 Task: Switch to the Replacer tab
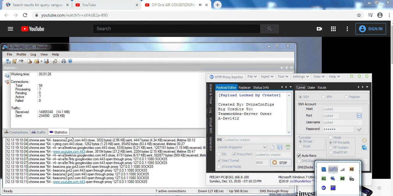[x=245, y=88]
